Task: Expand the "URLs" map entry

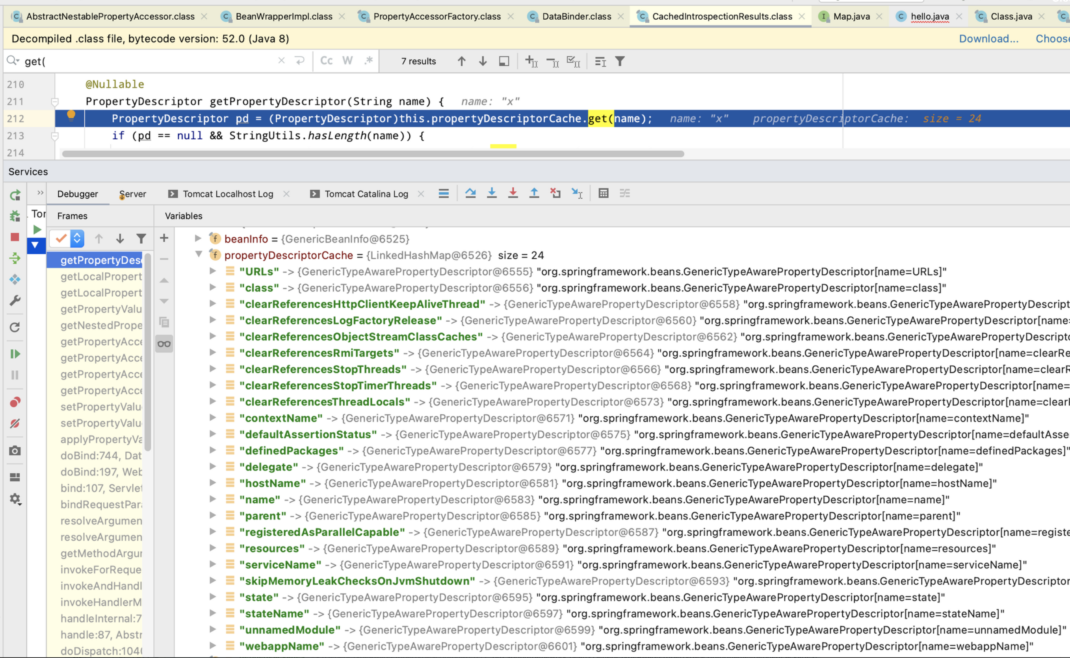Action: click(x=213, y=271)
